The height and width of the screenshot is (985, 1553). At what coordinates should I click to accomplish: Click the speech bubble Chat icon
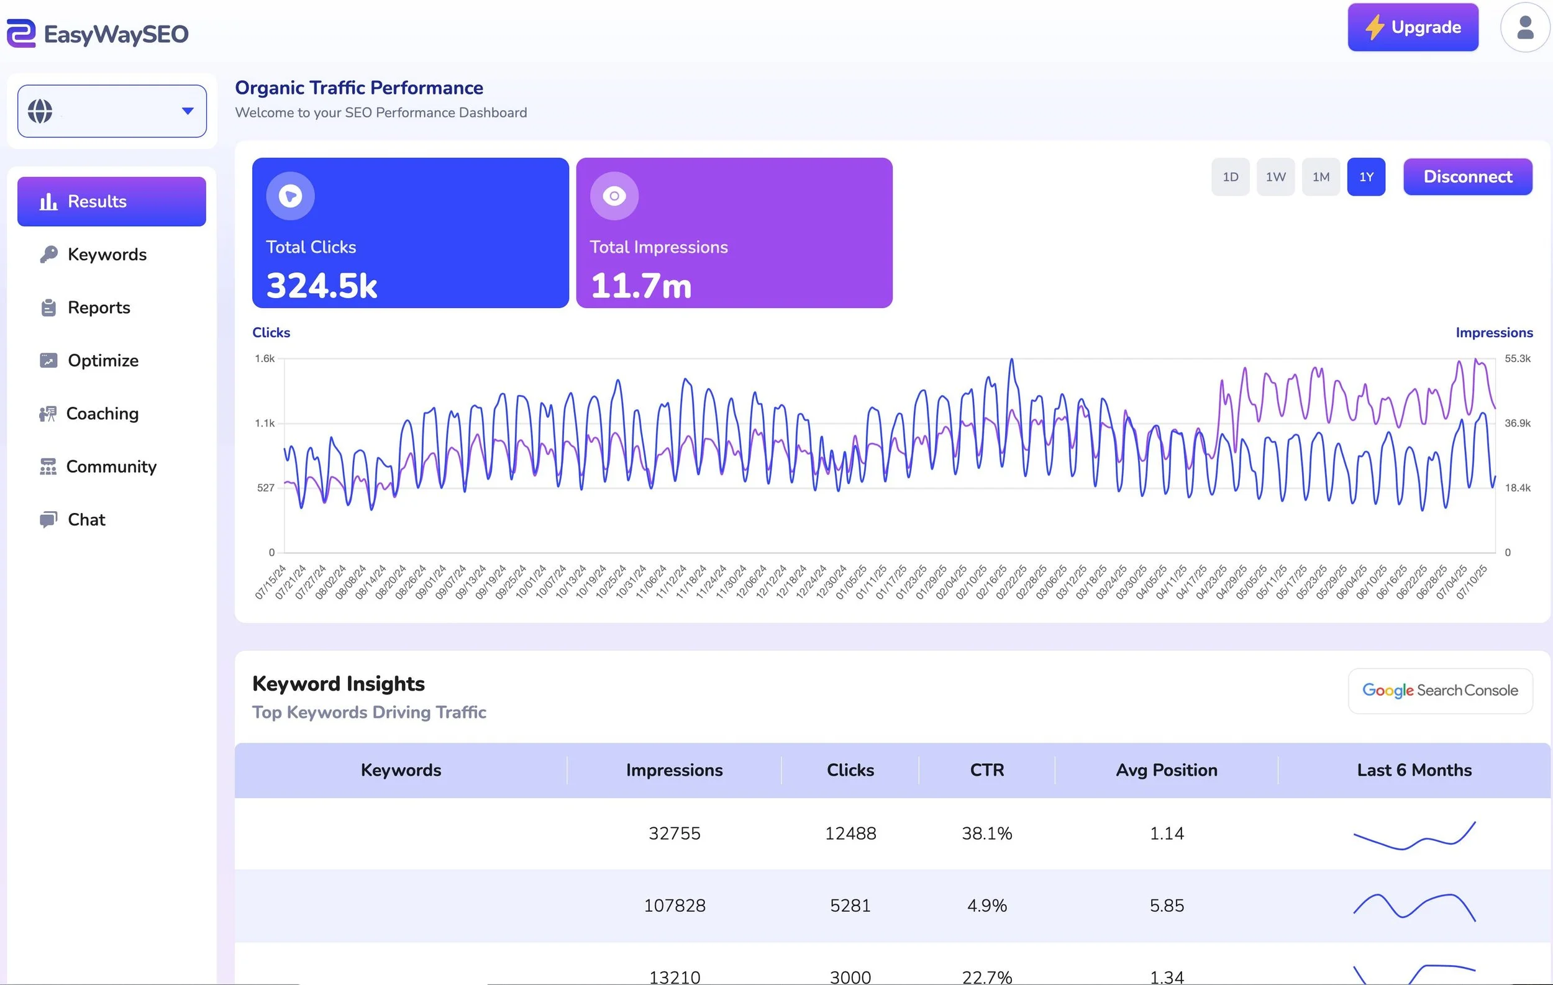[48, 520]
